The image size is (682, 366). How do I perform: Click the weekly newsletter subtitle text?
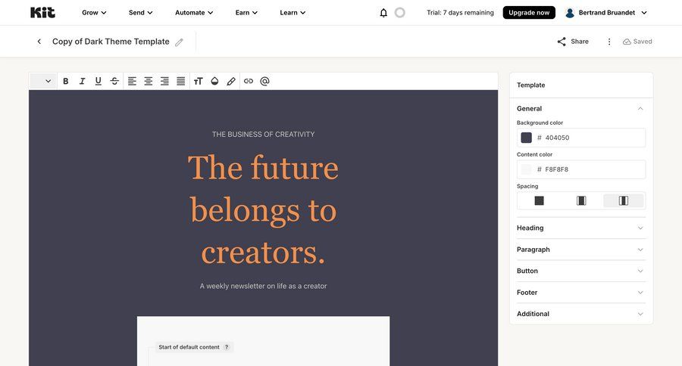click(x=263, y=286)
